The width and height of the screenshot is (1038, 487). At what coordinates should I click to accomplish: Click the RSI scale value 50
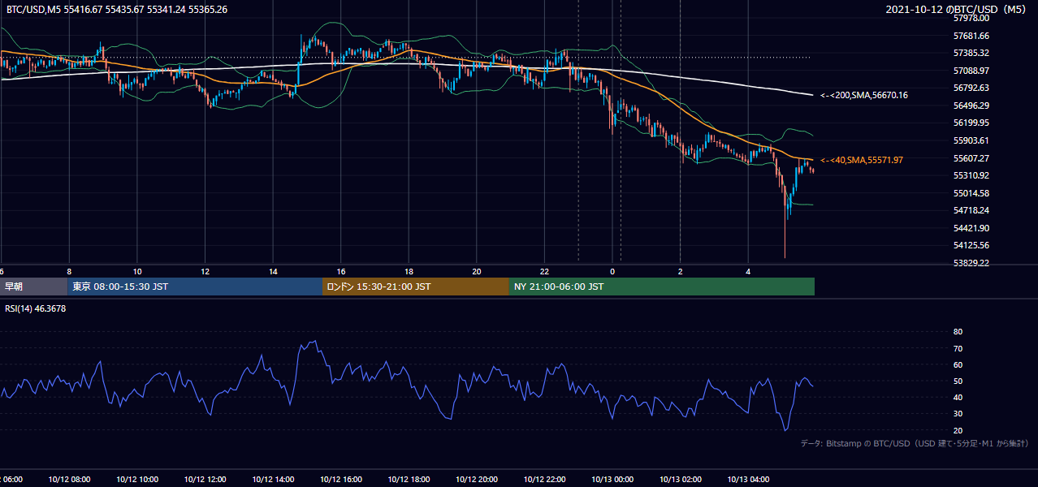pos(958,381)
